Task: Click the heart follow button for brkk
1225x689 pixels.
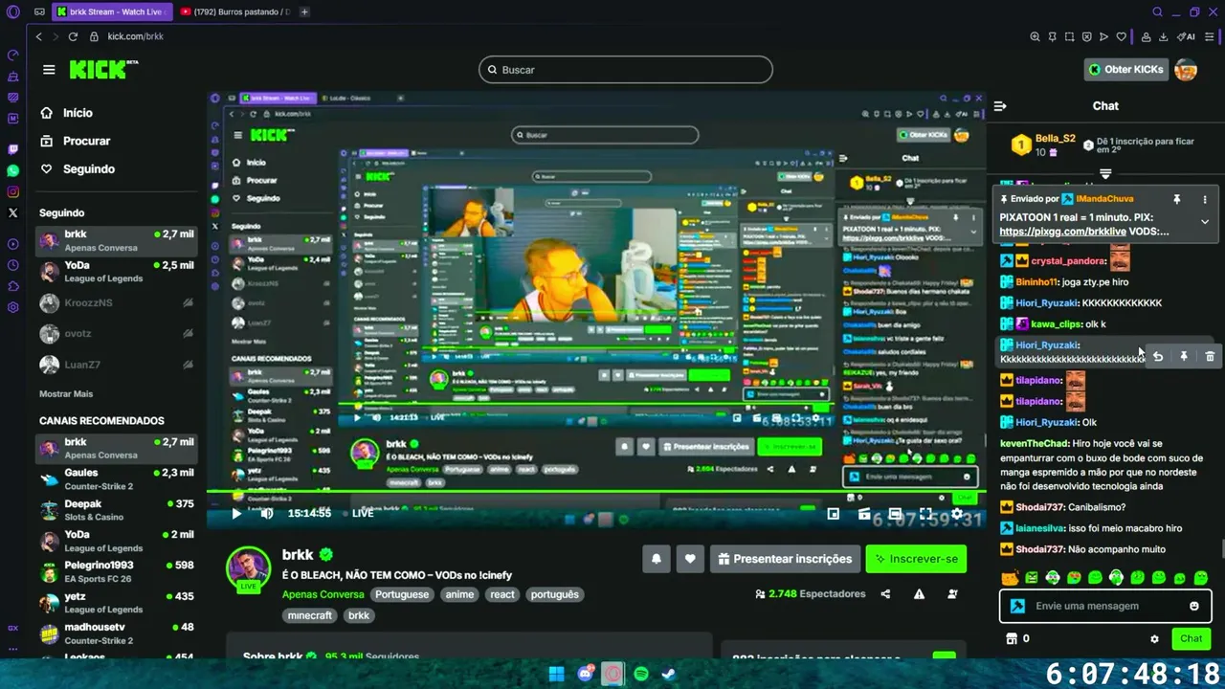Action: click(689, 559)
